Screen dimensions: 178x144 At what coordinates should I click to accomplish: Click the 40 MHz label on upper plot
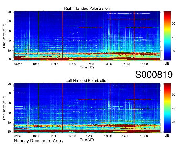point(9,41)
